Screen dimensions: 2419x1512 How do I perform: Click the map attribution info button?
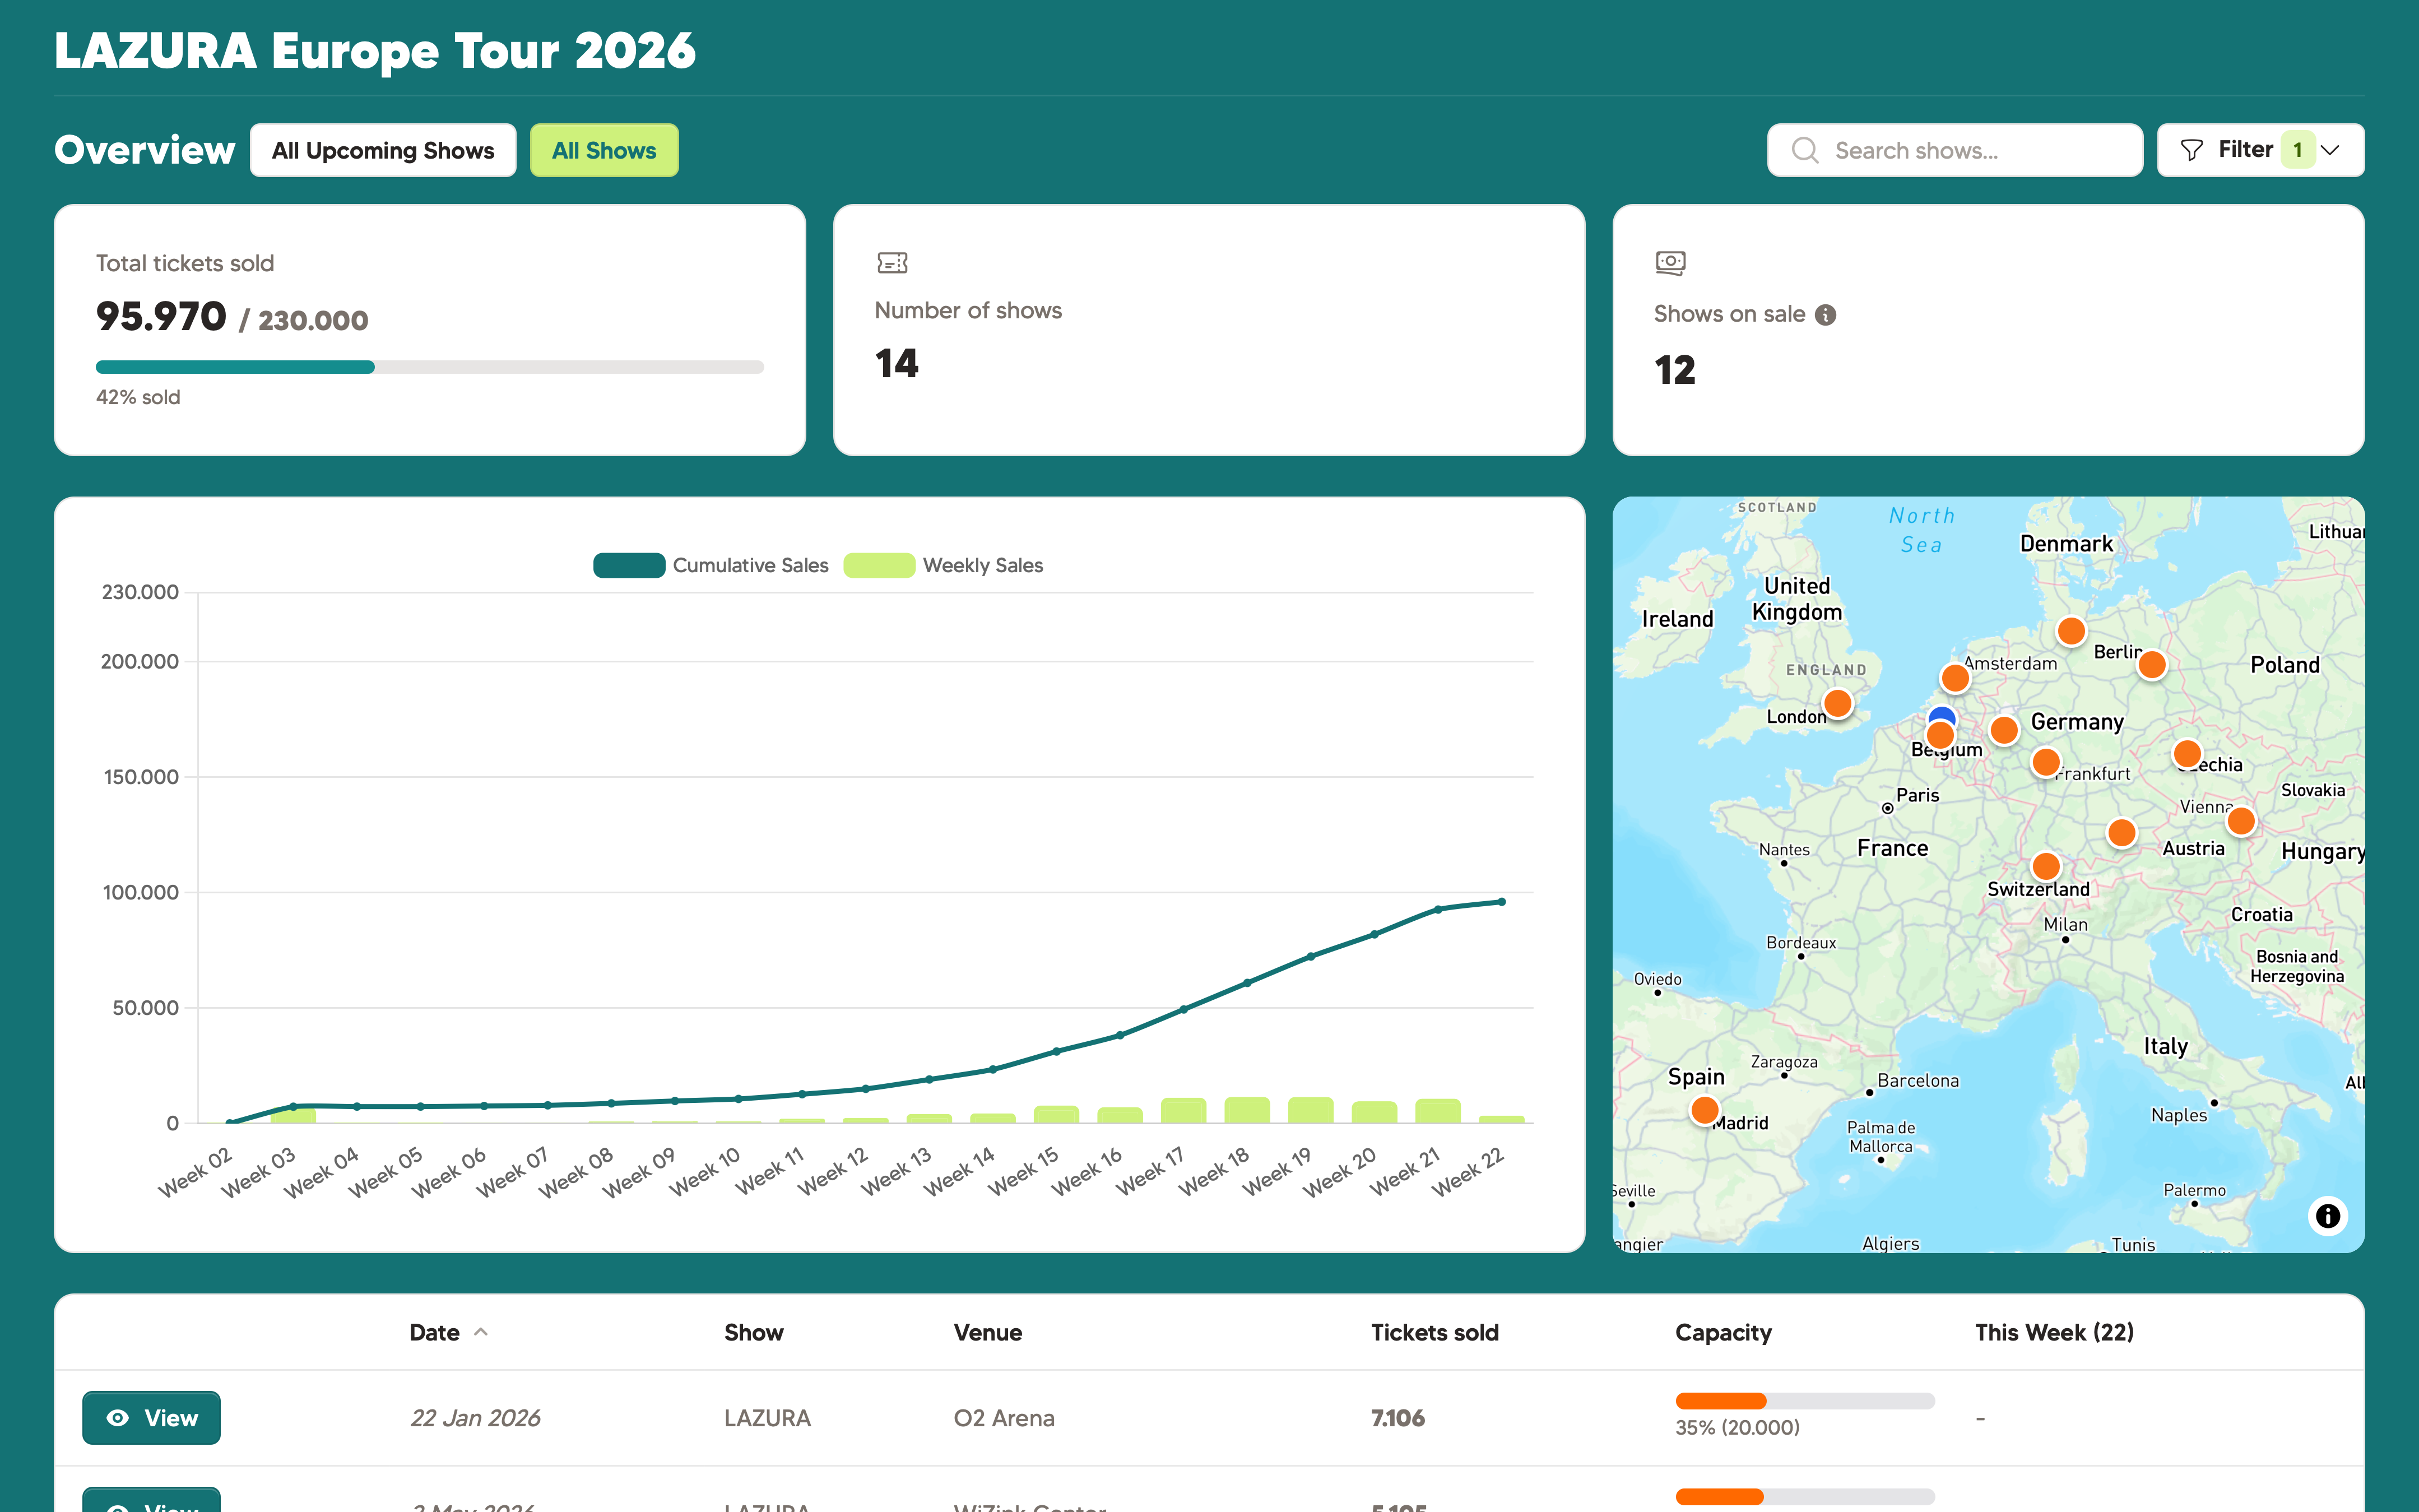click(x=2328, y=1215)
